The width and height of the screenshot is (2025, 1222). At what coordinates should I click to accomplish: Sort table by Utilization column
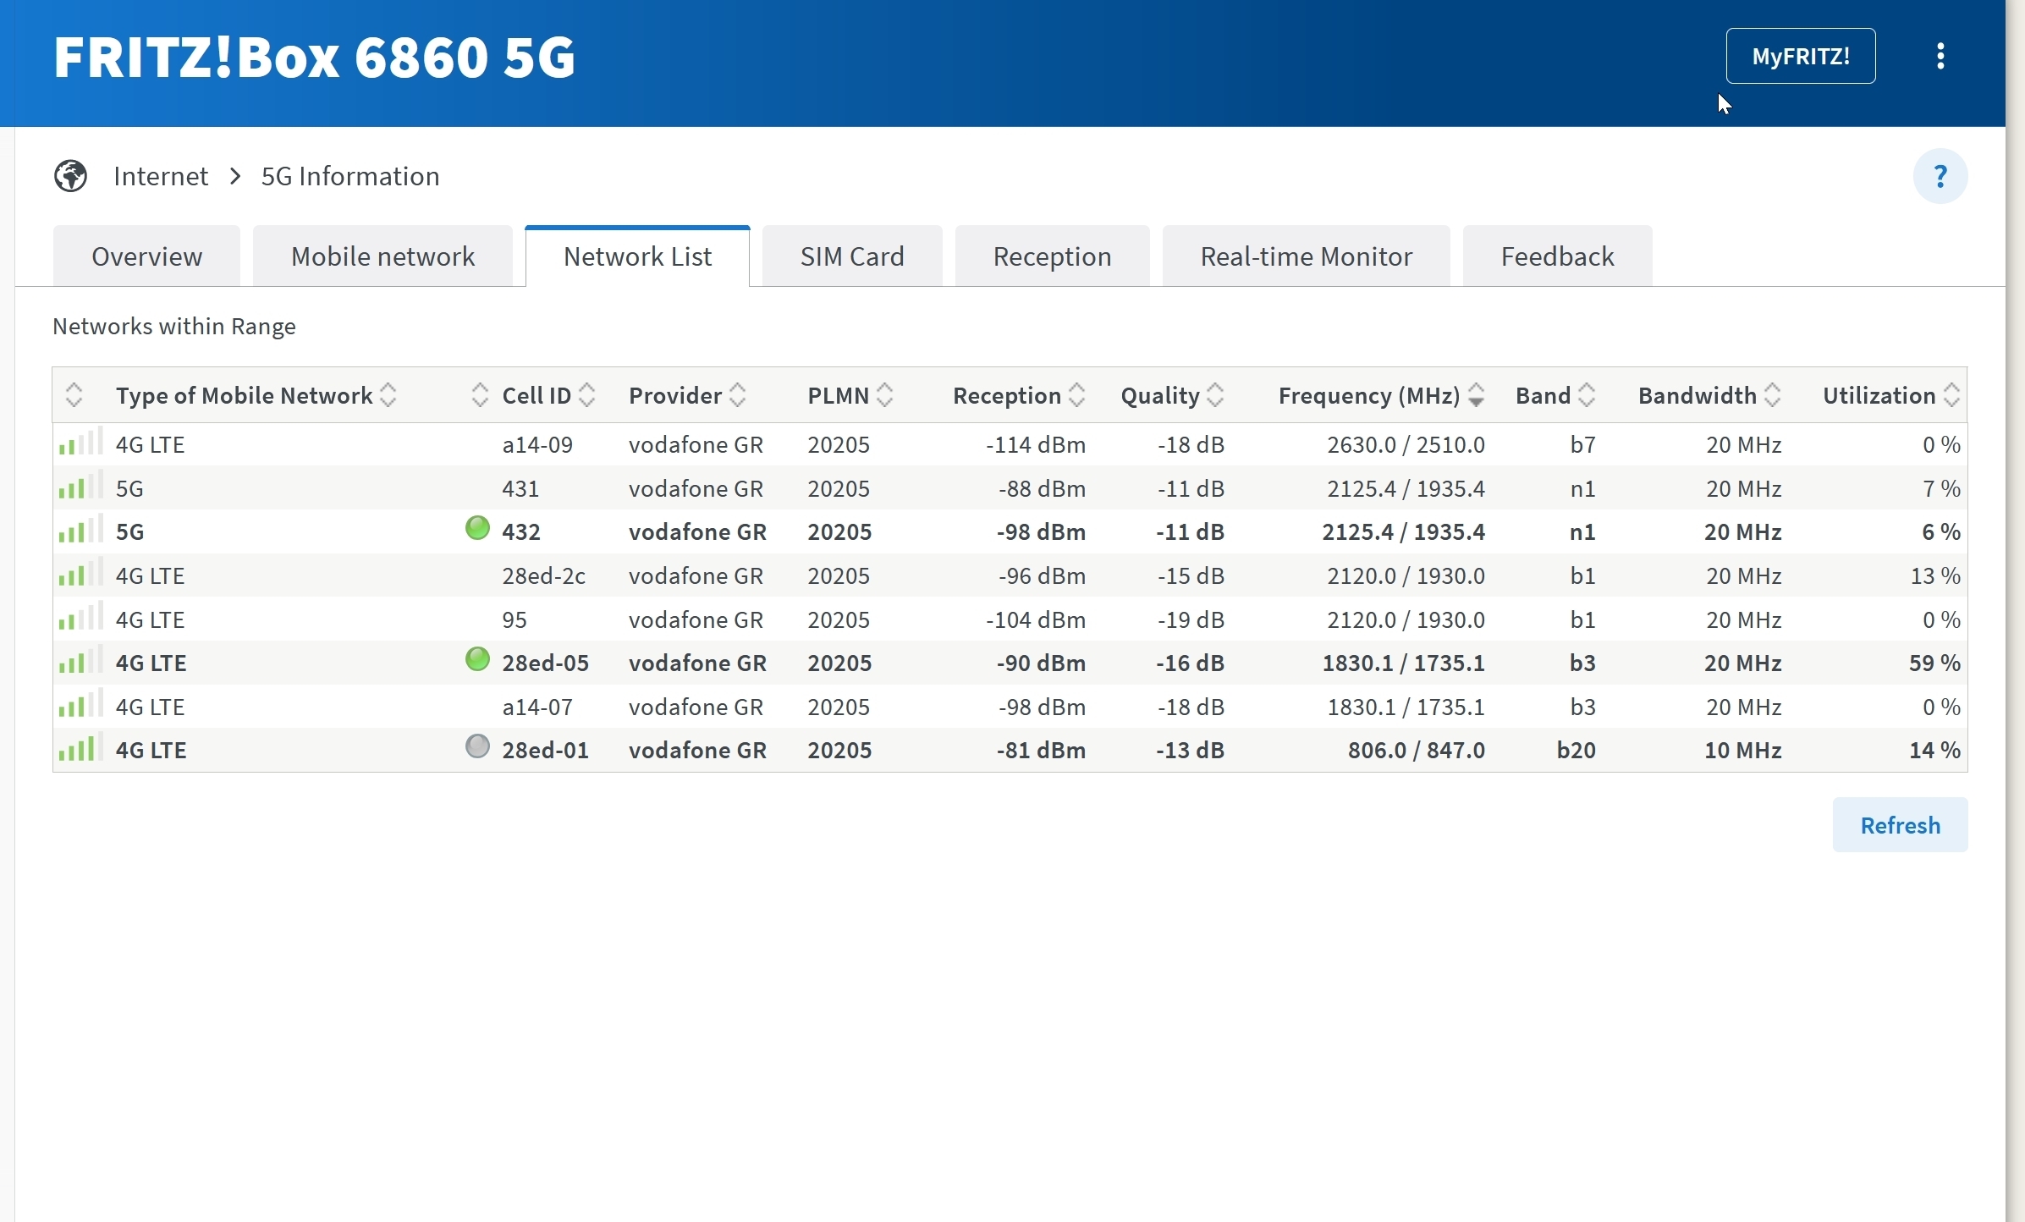click(1891, 395)
